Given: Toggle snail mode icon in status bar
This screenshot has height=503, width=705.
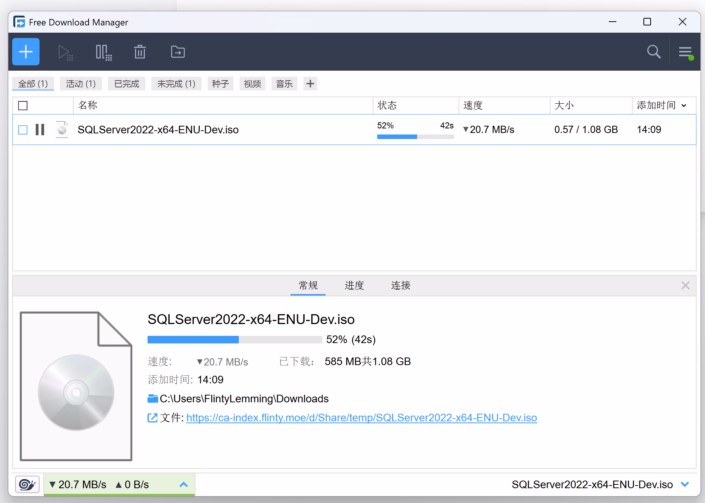Looking at the screenshot, I should (27, 484).
